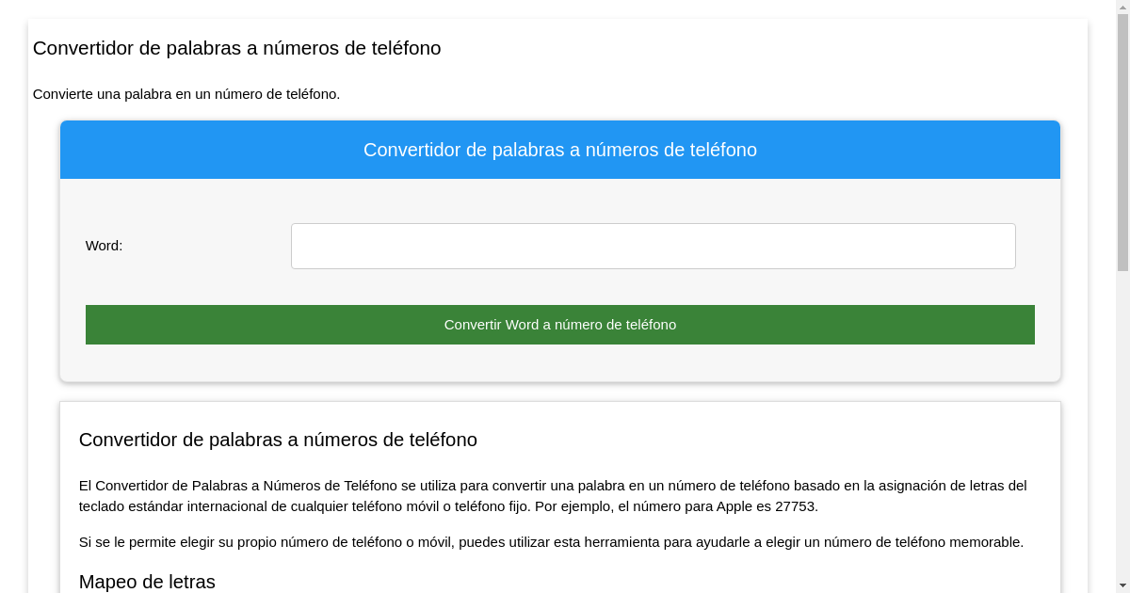Click the word 'teléfono' in the banner title
1130x593 pixels.
[723, 150]
